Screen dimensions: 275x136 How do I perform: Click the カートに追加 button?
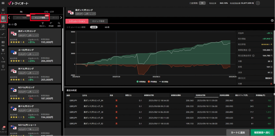coord(237,133)
